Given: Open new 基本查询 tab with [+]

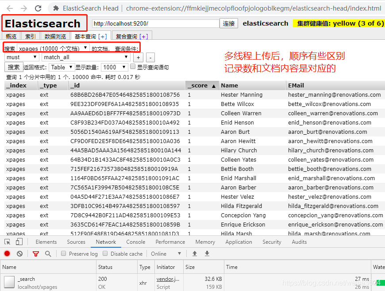Looking at the screenshot, I should pos(102,37).
